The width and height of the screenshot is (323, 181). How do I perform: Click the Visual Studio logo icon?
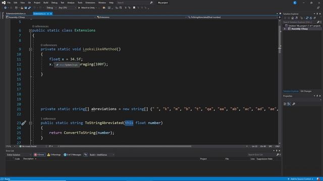point(4,3)
